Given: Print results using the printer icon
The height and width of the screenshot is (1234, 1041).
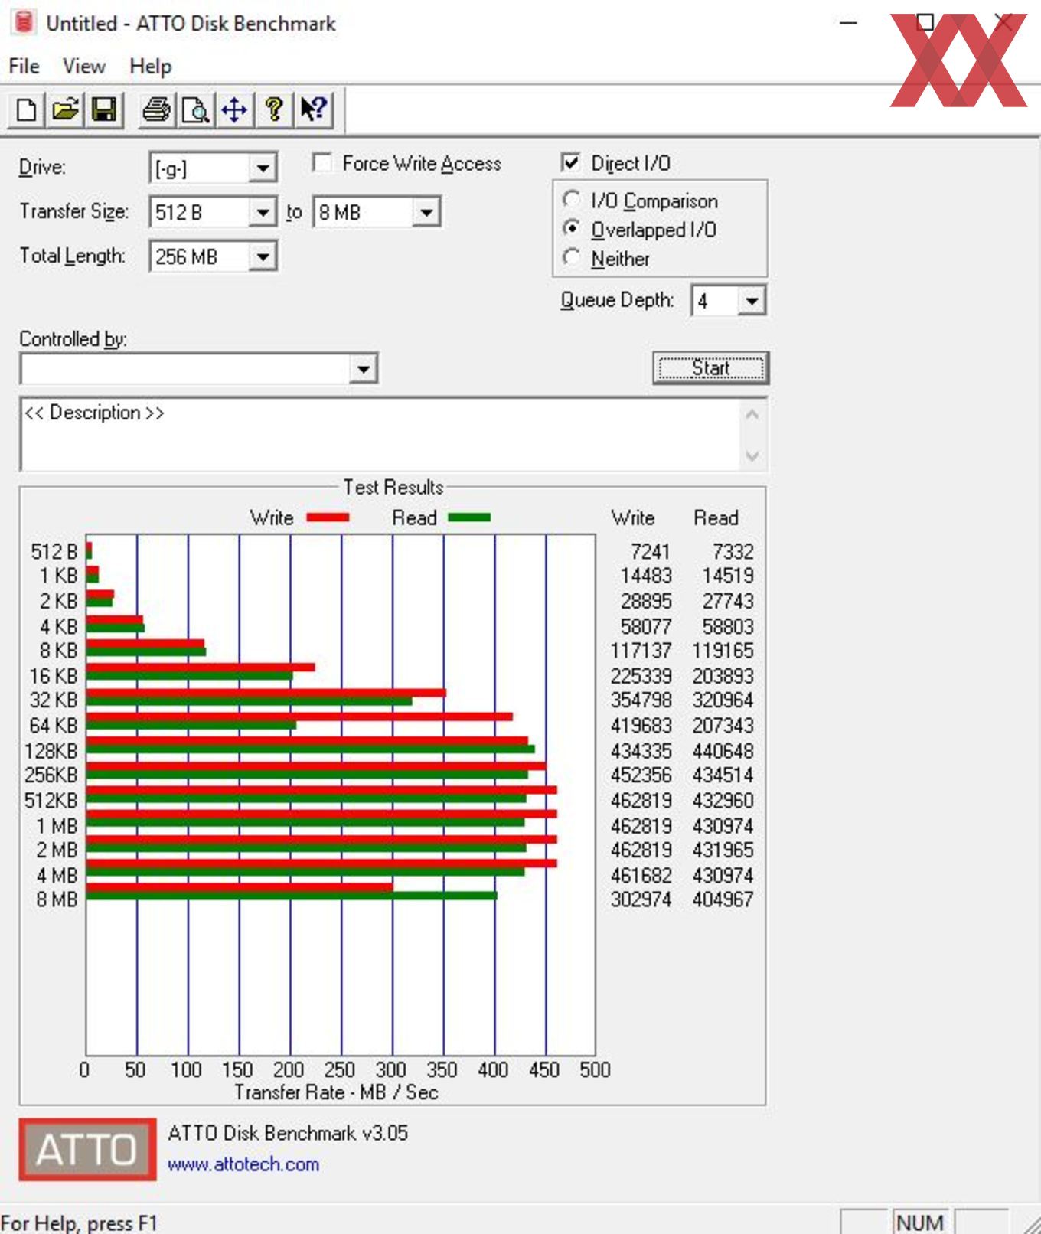Looking at the screenshot, I should point(157,109).
